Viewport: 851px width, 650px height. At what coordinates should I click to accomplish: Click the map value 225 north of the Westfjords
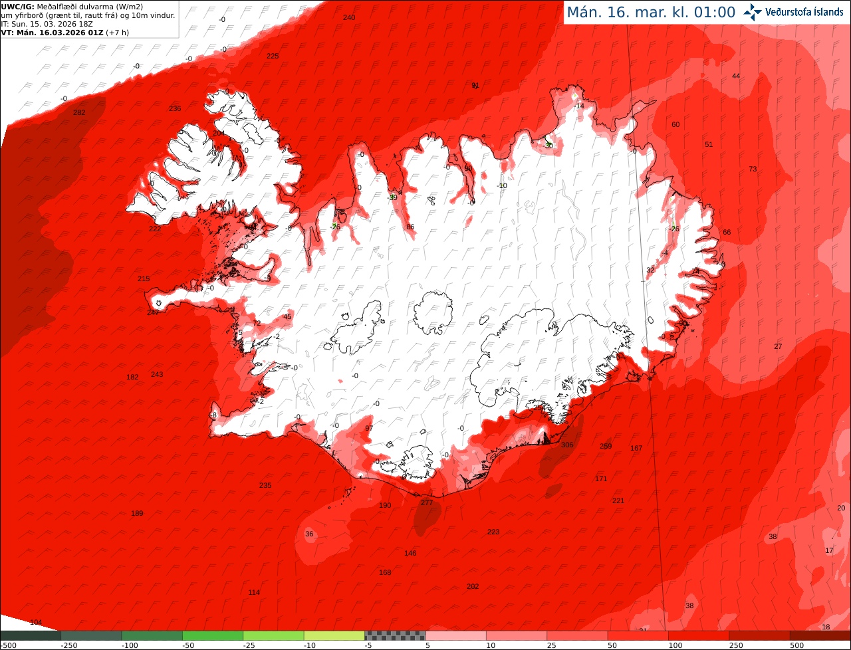[x=273, y=56]
